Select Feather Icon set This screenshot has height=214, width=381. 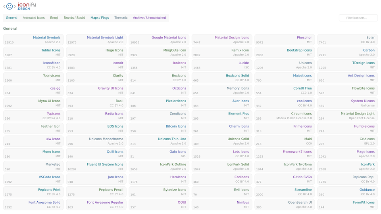[33, 128]
